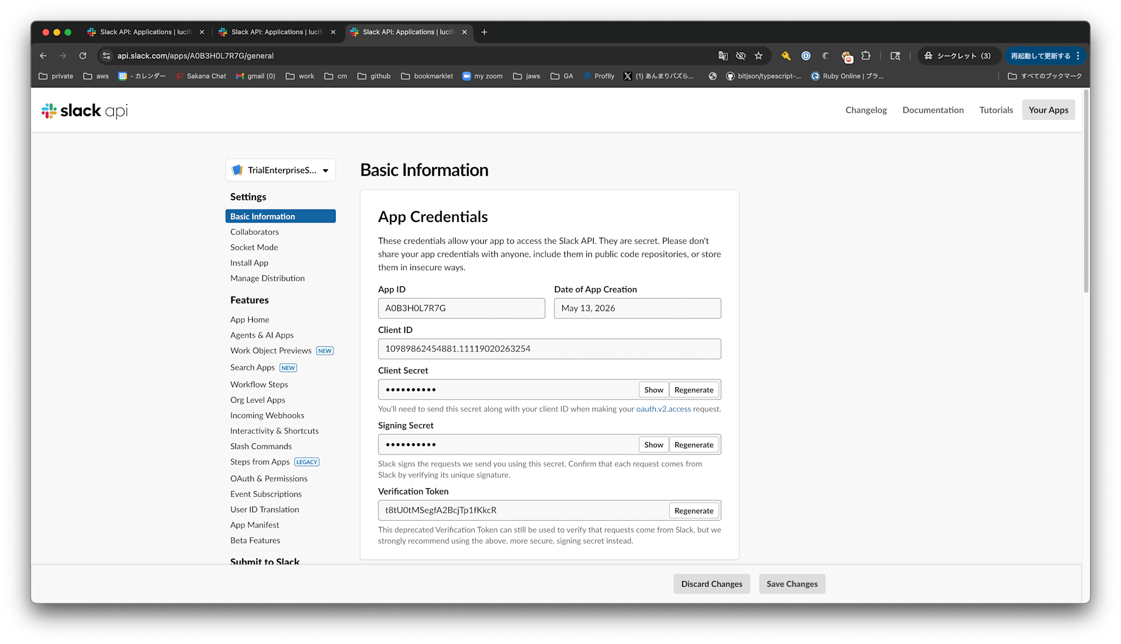Go to Install App page
This screenshot has height=644, width=1121.
(249, 263)
